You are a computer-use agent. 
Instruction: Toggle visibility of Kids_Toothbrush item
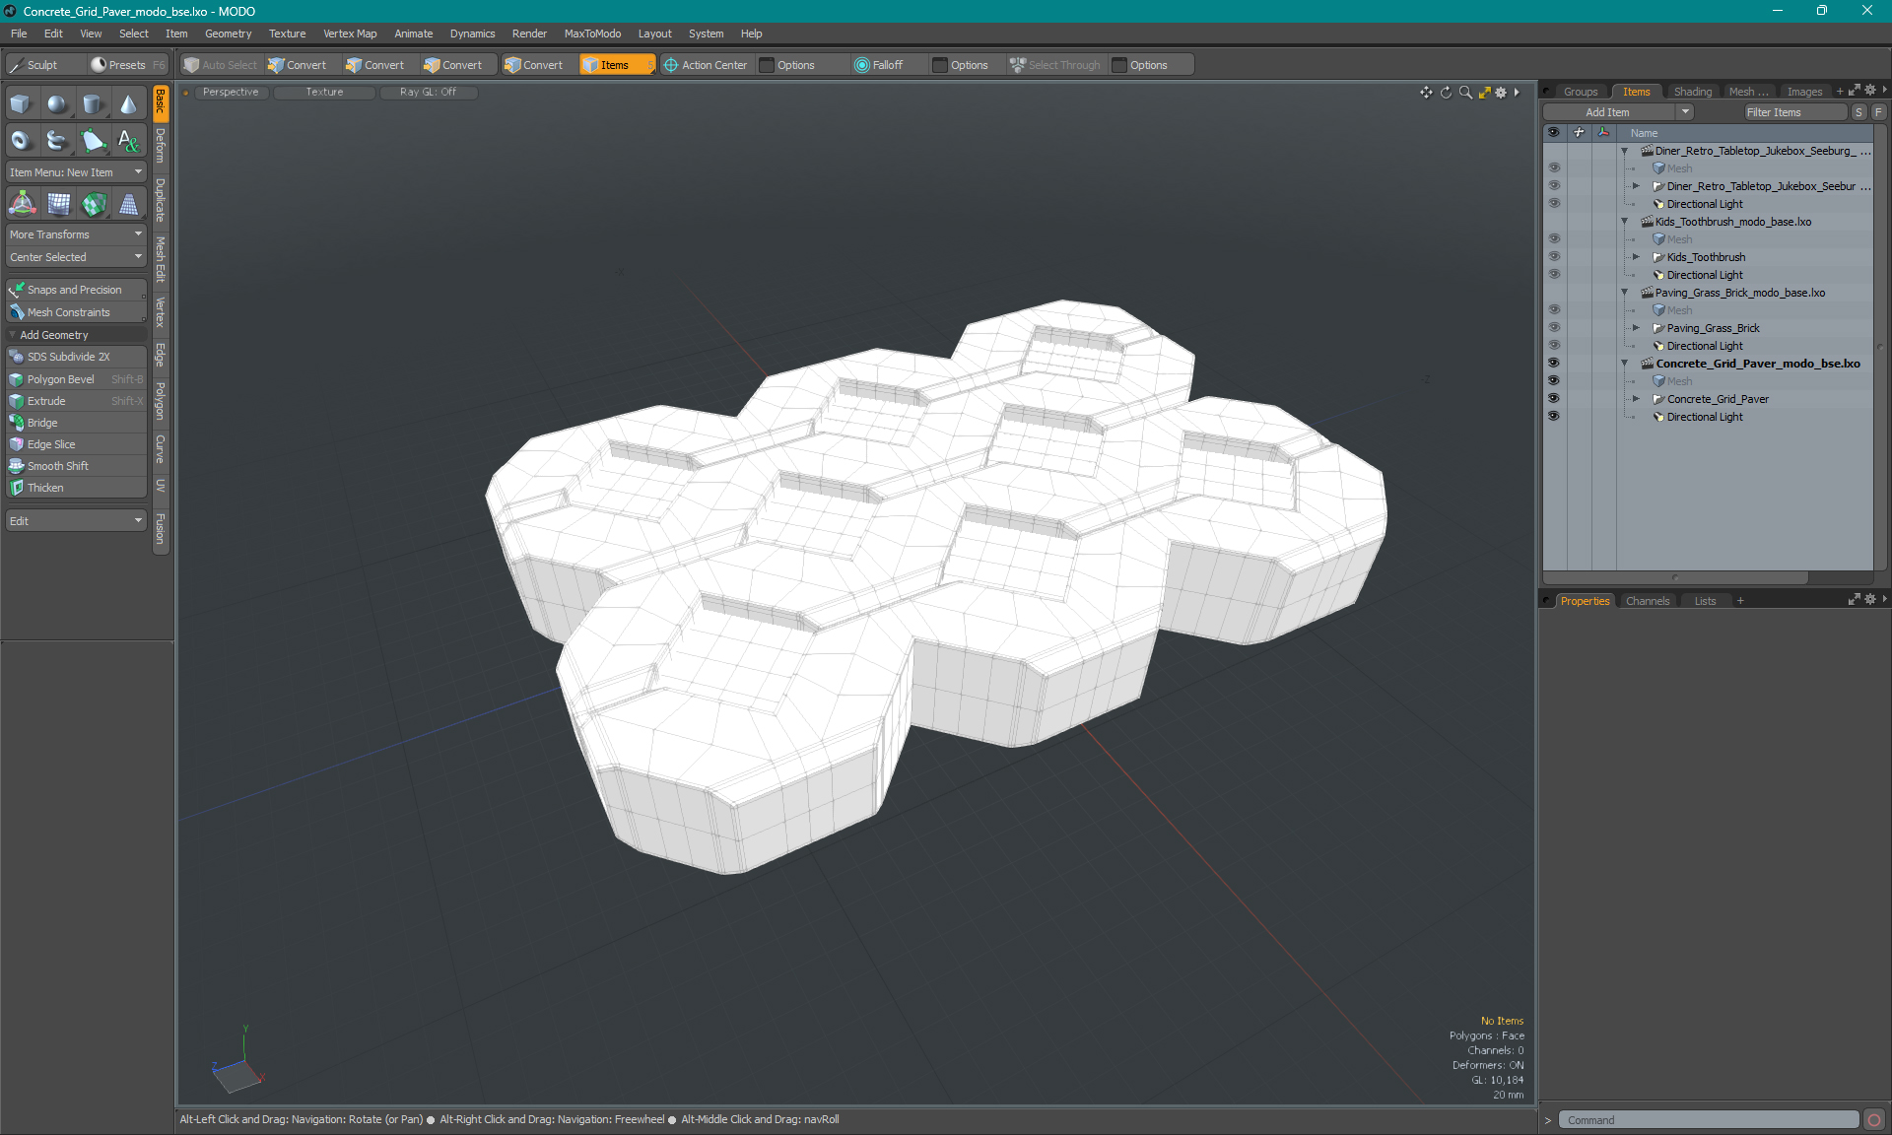tap(1554, 256)
